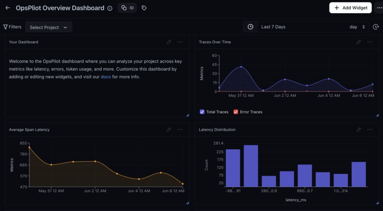Follow the docs link
This screenshot has height=211, width=383.
(106, 77)
